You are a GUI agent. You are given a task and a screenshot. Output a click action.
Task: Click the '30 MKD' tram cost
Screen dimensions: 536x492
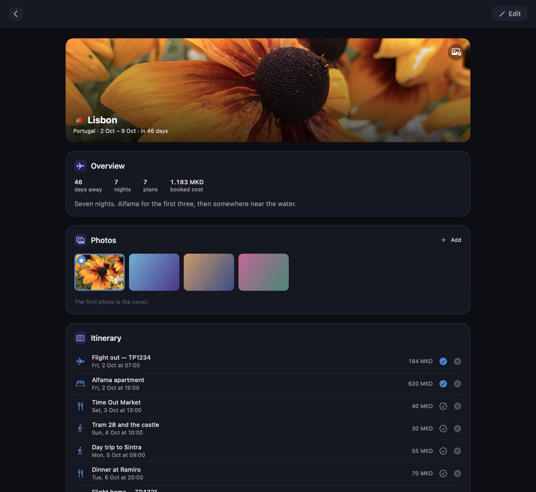(x=422, y=429)
